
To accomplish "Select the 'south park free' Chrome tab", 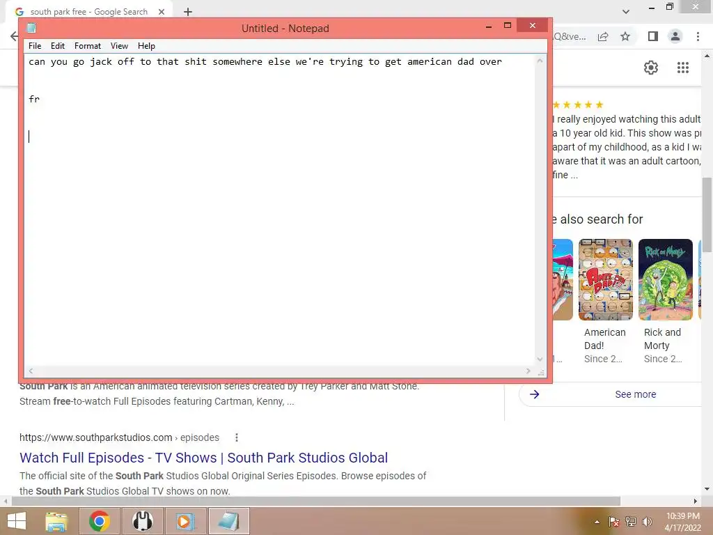I will coord(88,12).
